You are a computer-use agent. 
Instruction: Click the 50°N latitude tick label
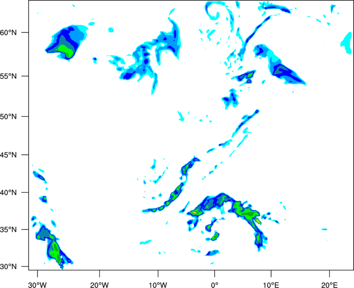point(8,117)
